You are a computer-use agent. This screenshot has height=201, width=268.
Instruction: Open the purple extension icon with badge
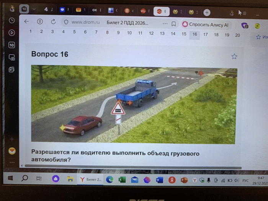[245, 26]
